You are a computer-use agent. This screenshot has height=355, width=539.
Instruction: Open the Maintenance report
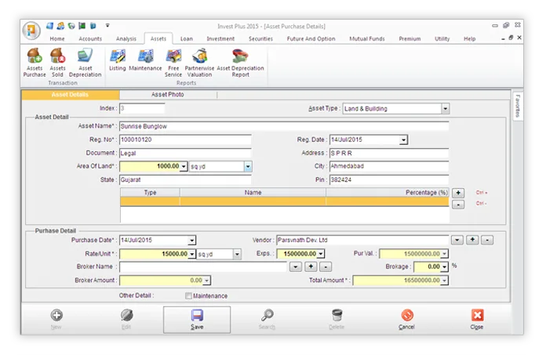[145, 60]
